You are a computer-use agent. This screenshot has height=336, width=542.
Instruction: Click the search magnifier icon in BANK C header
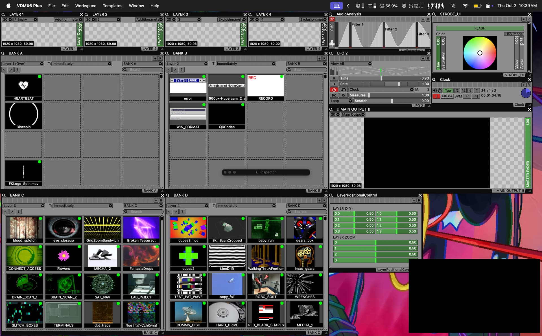click(4, 195)
